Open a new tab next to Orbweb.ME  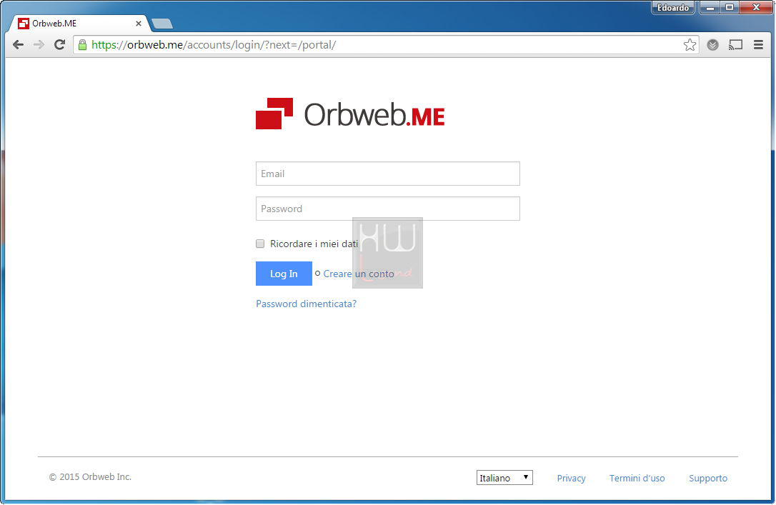pos(161,24)
